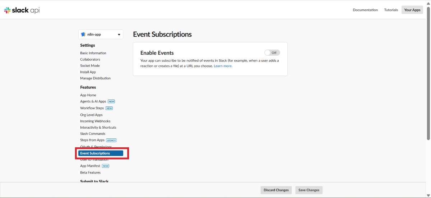431x198 pixels.
Task: Open the n8n-app app selector dropdown
Action: (101, 34)
